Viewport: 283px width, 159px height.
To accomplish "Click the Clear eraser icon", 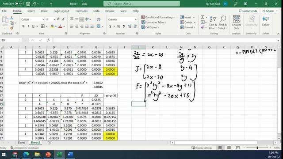I will pyautogui.click(x=203, y=27).
